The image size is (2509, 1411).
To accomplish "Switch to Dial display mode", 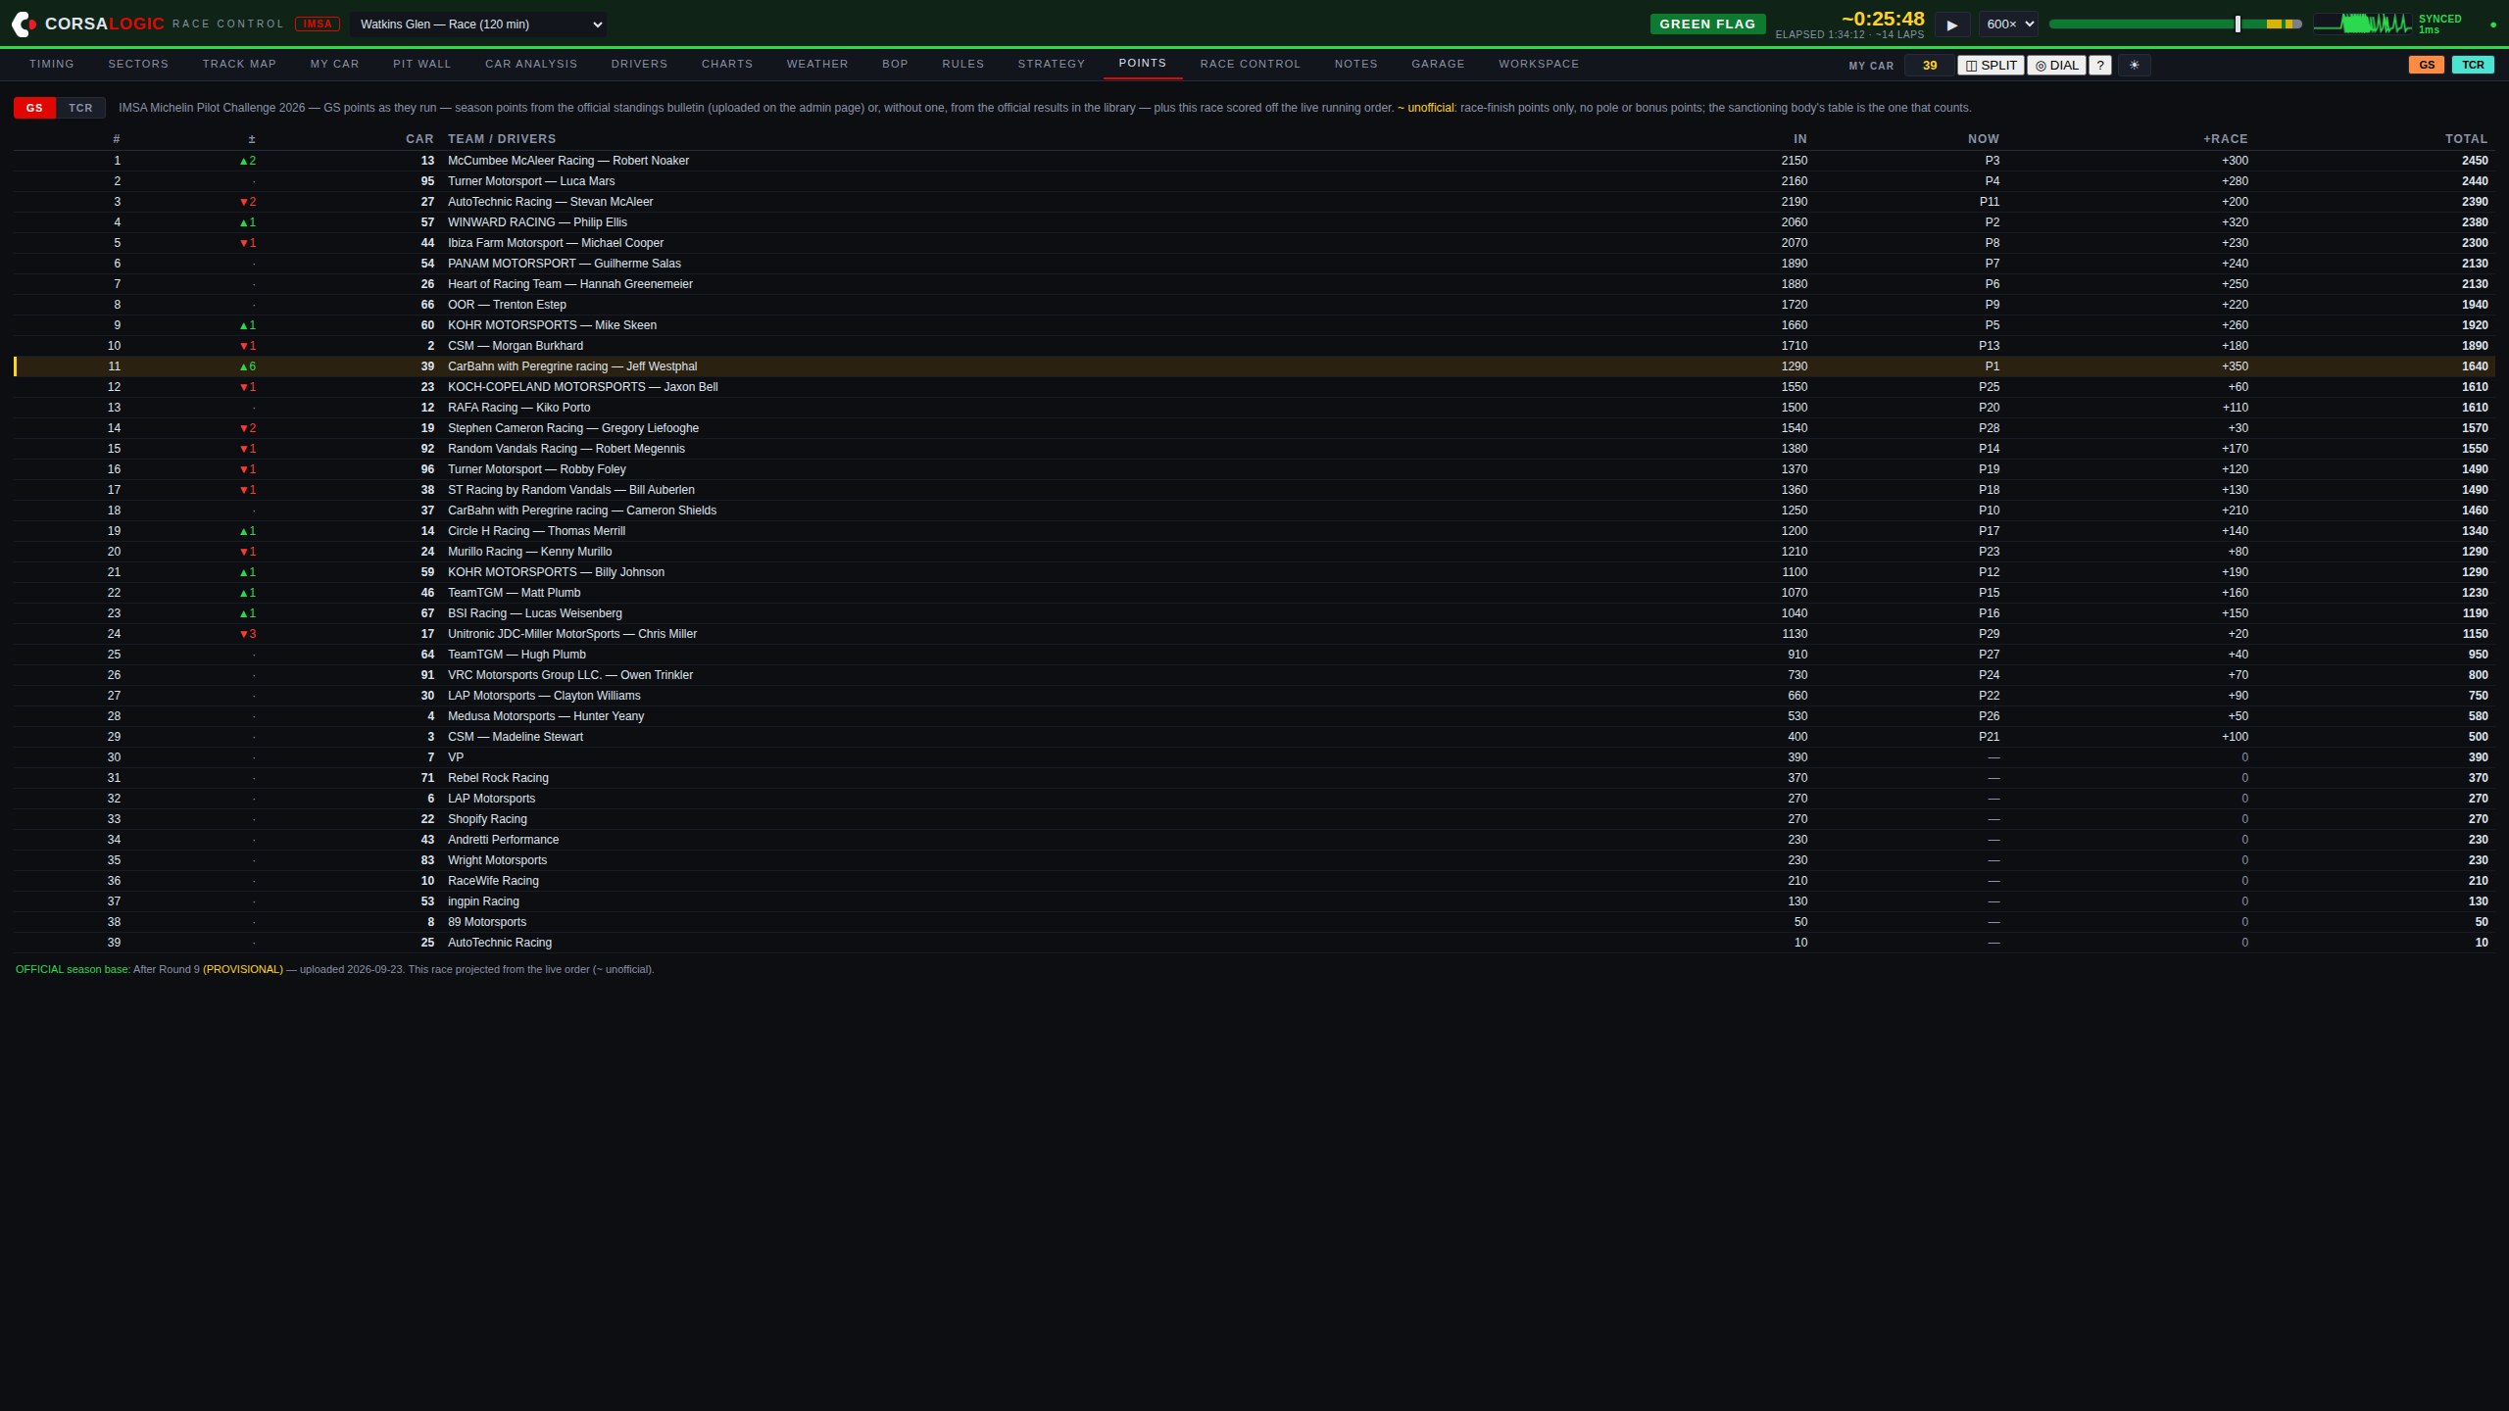I will [2055, 66].
